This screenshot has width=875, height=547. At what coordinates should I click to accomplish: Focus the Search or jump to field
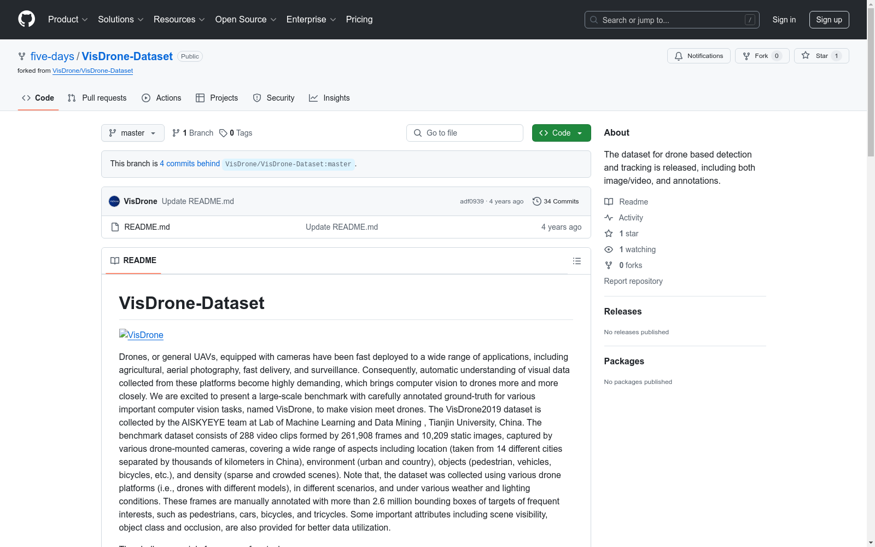(672, 20)
